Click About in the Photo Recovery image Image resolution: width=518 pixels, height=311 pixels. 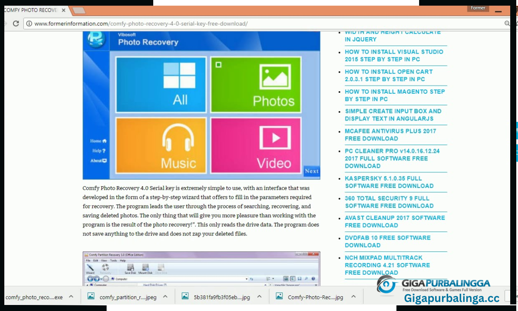pyautogui.click(x=98, y=161)
